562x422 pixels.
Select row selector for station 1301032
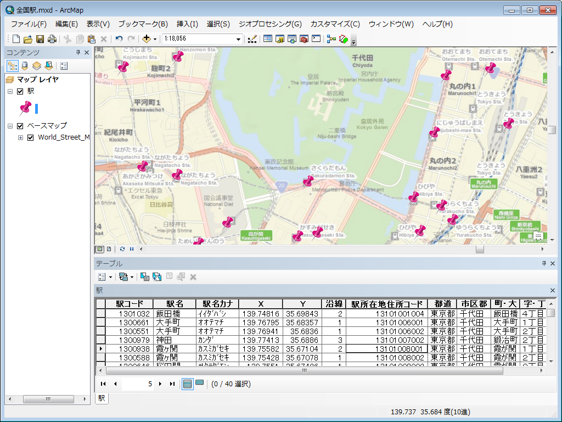101,314
